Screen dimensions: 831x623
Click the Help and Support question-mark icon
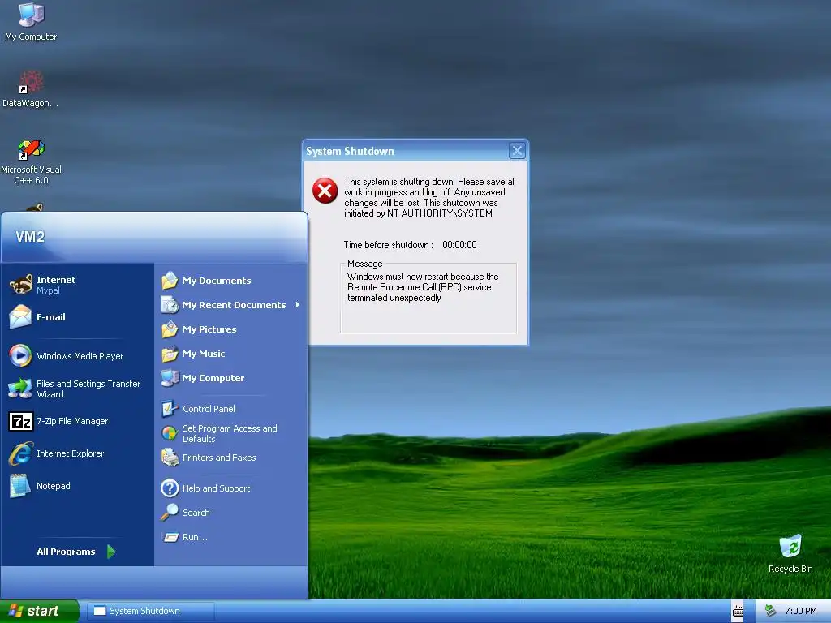pyautogui.click(x=170, y=488)
